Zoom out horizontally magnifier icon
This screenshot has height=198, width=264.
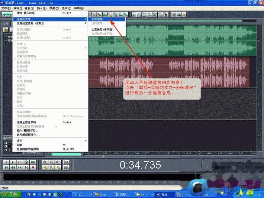52,162
